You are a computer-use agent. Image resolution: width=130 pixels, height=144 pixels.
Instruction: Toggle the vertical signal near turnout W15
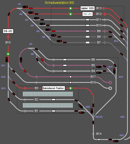[x=115, y=71]
